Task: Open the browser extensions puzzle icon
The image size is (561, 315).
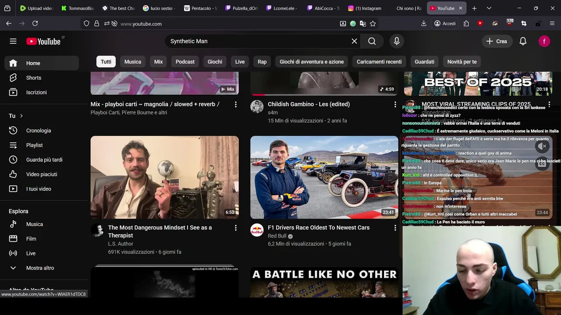Action: (466, 24)
